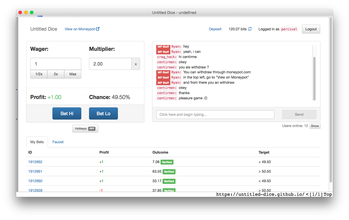Click the yellow macOS minimize button
The height and width of the screenshot is (220, 349).
pyautogui.click(x=26, y=12)
